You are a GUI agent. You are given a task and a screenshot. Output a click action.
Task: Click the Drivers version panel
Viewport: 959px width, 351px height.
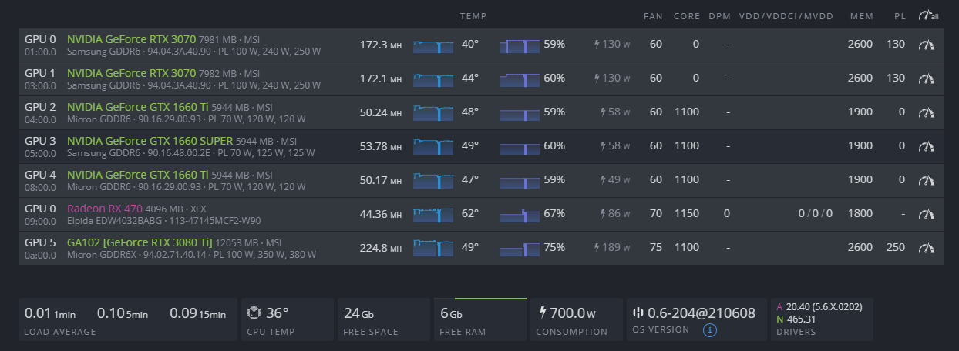821,320
